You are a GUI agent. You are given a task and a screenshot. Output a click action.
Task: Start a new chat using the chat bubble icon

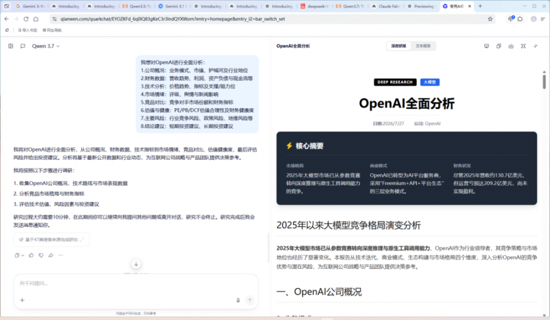[x=23, y=46]
